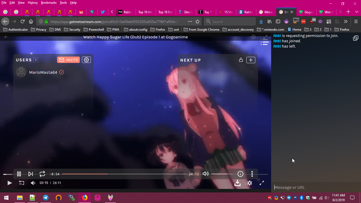Viewport: 361px width, 203px height.
Task: Open the Powershell bookmarks folder
Action: [94, 30]
